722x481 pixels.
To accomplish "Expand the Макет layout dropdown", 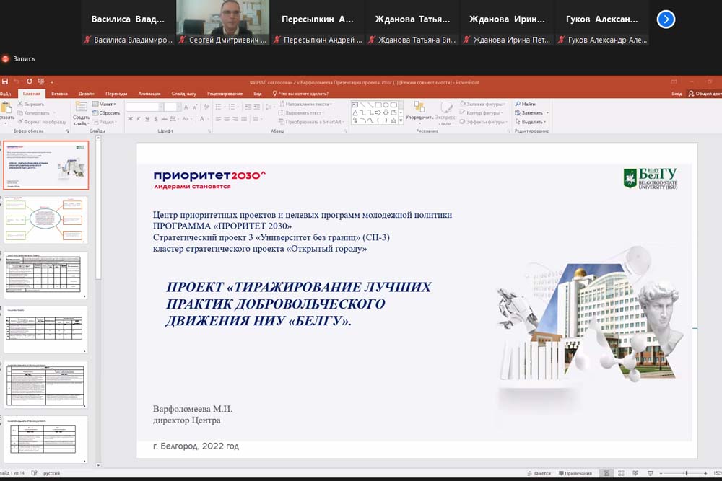I will click(106, 105).
